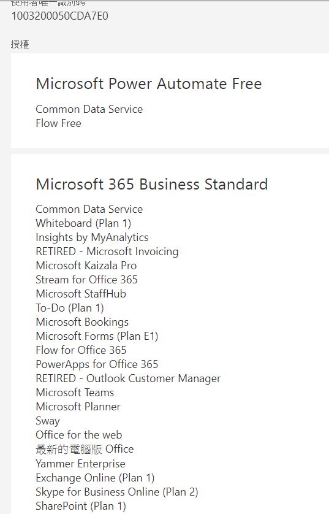Select RETIRED - Microsoft Invoicing entry
This screenshot has height=514, width=329.
107,251
